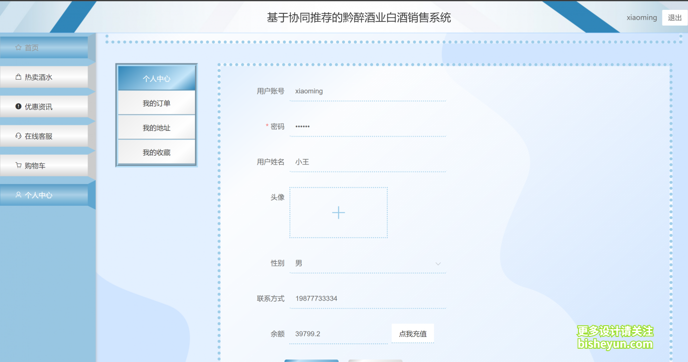This screenshot has width=688, height=362.
Task: Open 在线客服 from the sidebar
Action: tap(44, 136)
